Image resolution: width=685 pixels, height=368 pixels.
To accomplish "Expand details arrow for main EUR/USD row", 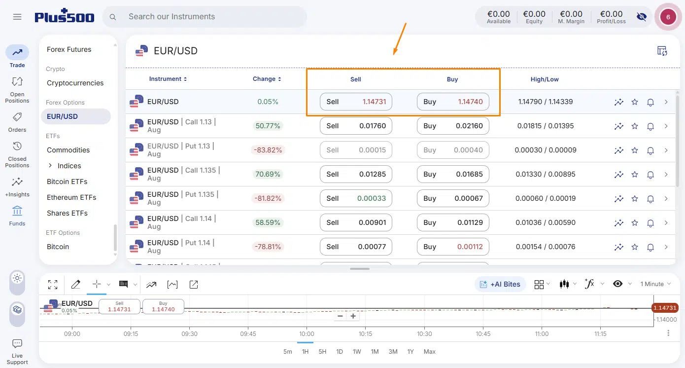I will coord(666,102).
